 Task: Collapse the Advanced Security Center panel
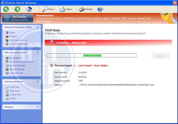click(38, 27)
